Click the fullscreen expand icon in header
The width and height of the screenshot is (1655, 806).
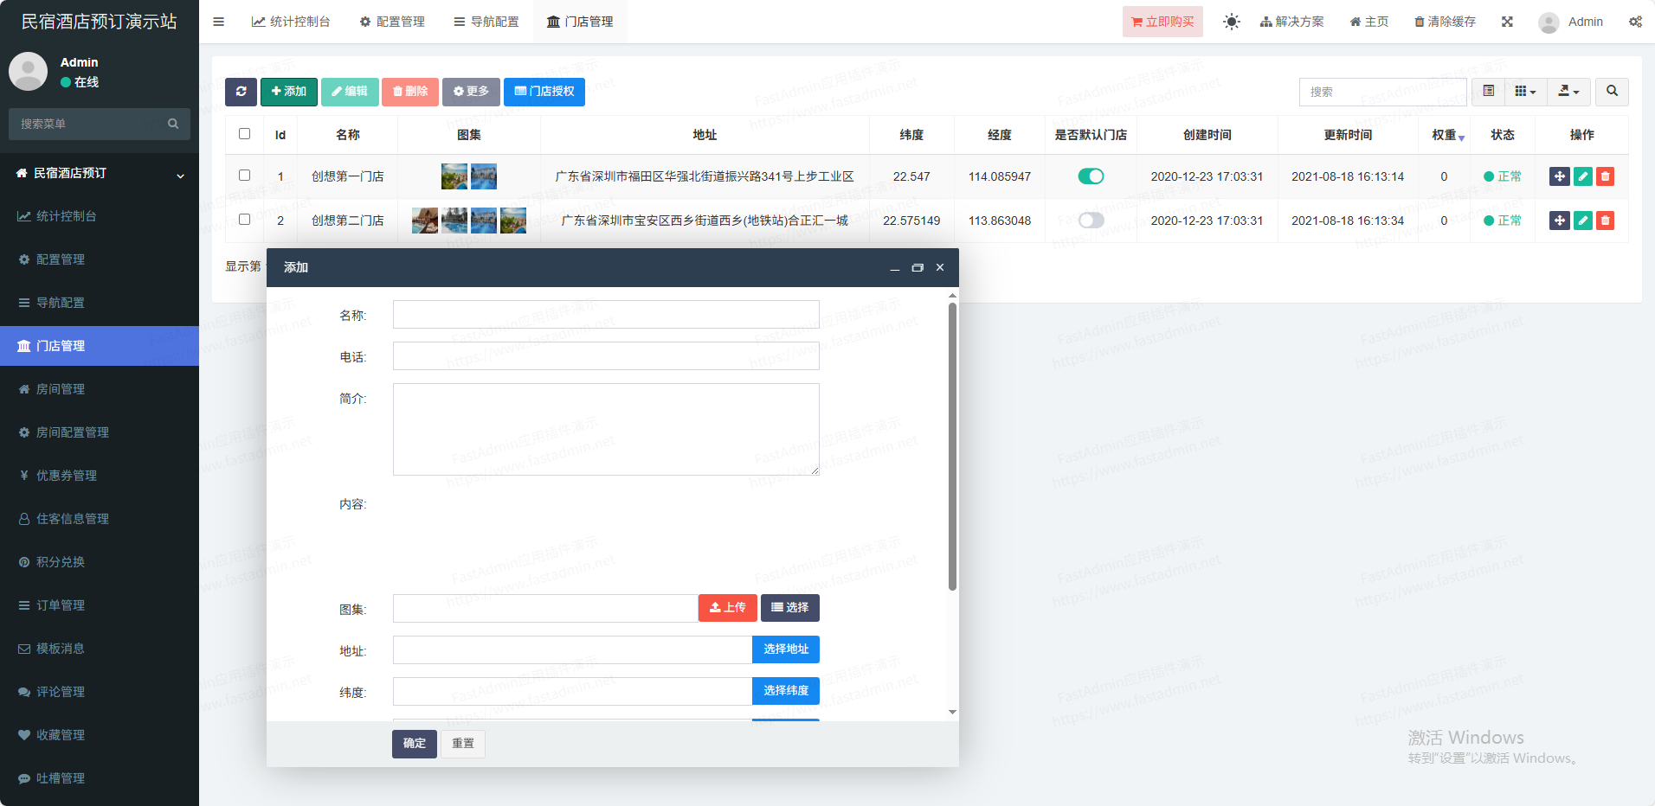coord(1507,22)
